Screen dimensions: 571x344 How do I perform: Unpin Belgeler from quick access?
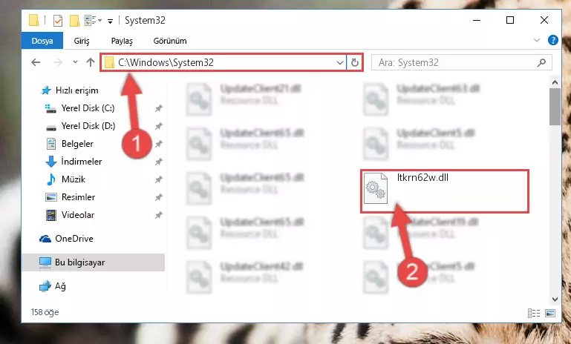click(x=158, y=144)
